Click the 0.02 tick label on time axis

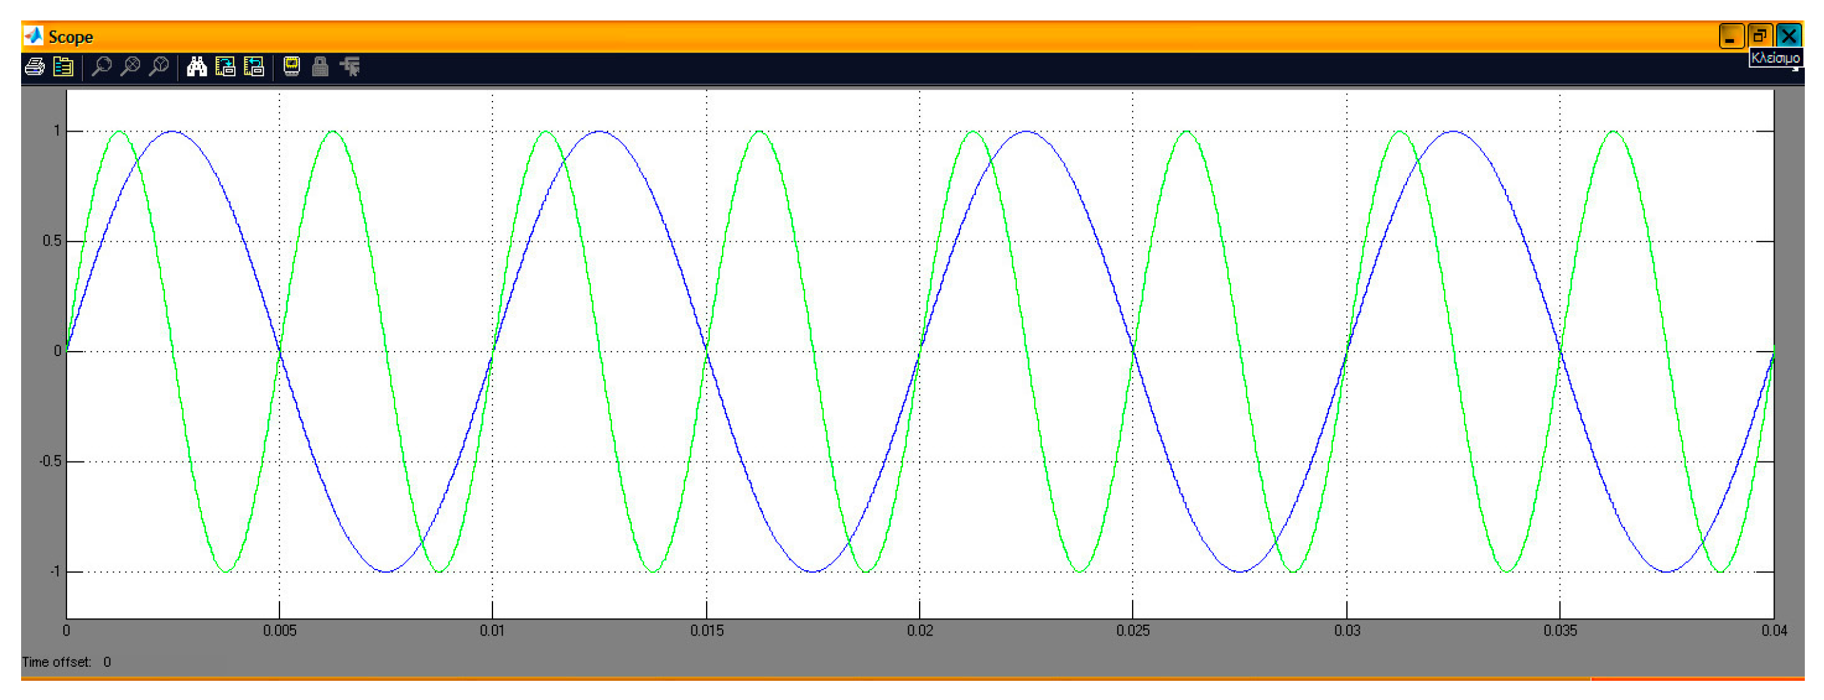pos(920,630)
